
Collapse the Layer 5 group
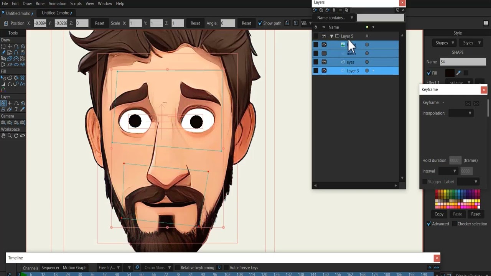[x=331, y=36]
